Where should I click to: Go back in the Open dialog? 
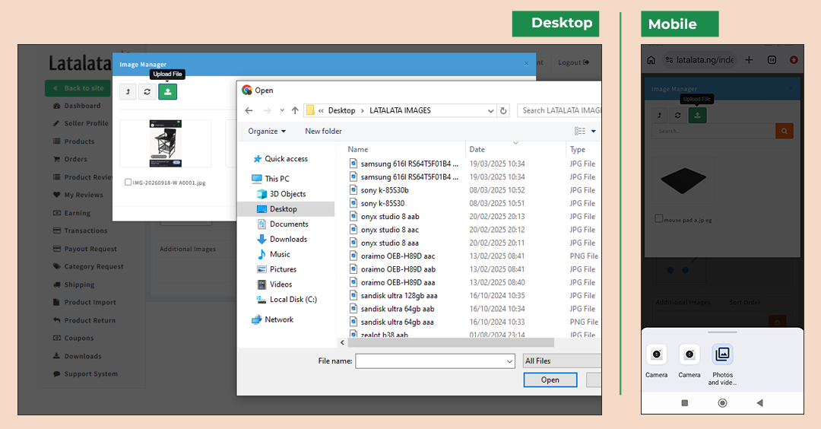[x=249, y=110]
